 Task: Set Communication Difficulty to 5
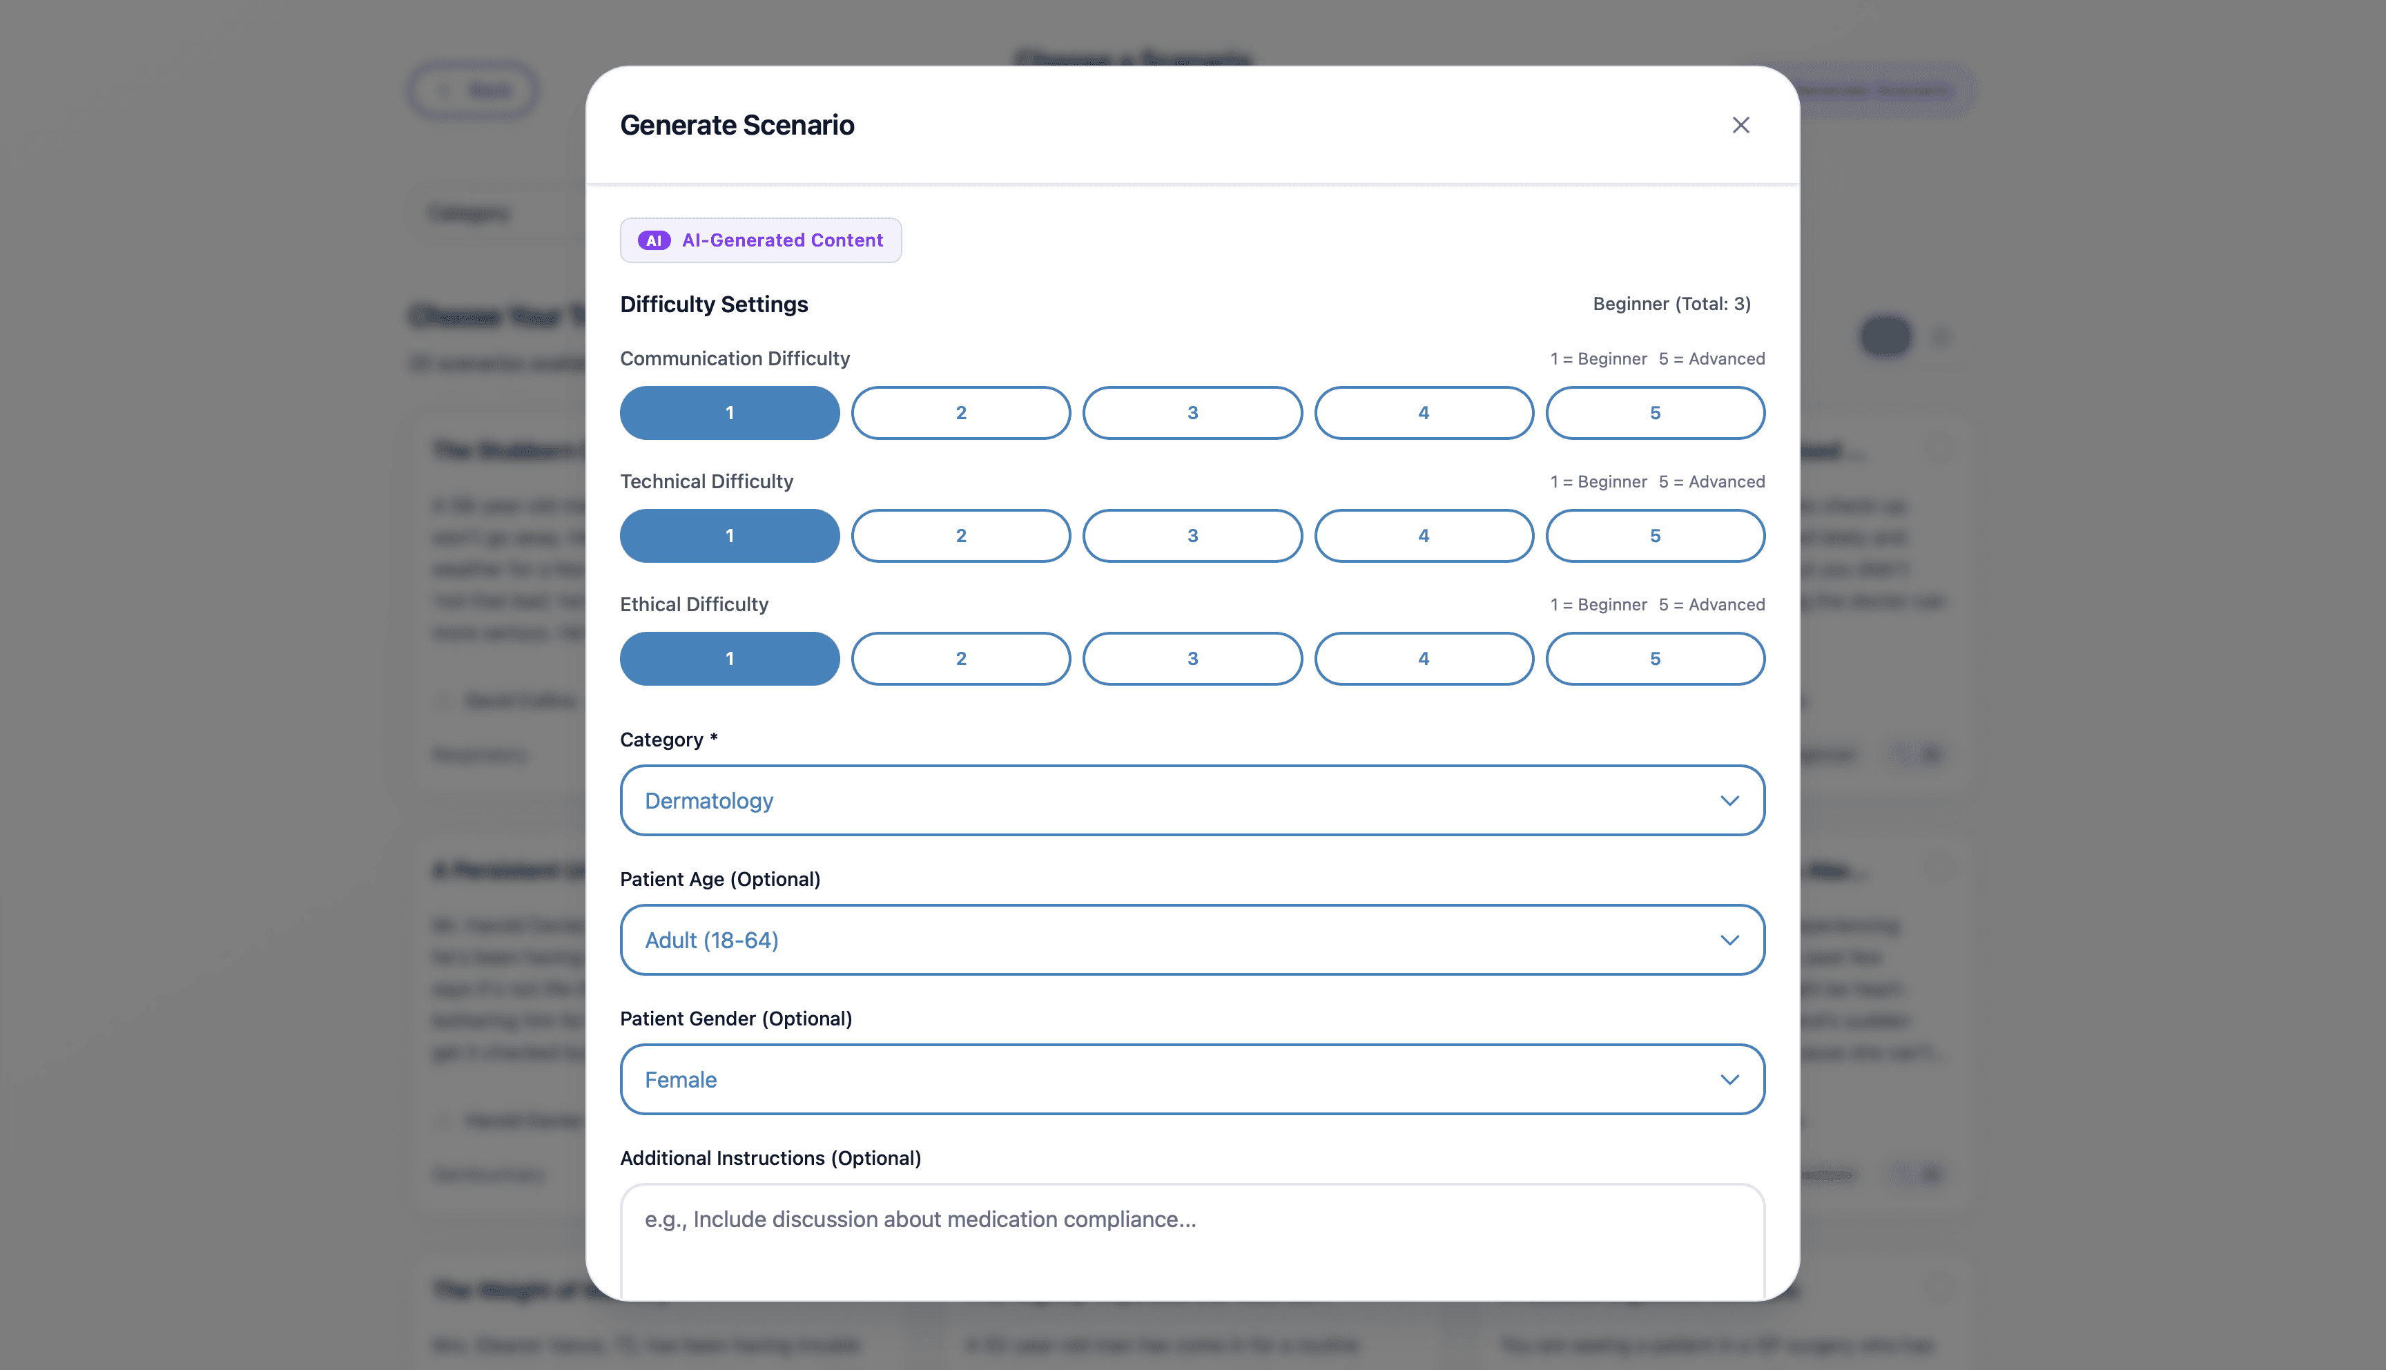pyautogui.click(x=1654, y=413)
